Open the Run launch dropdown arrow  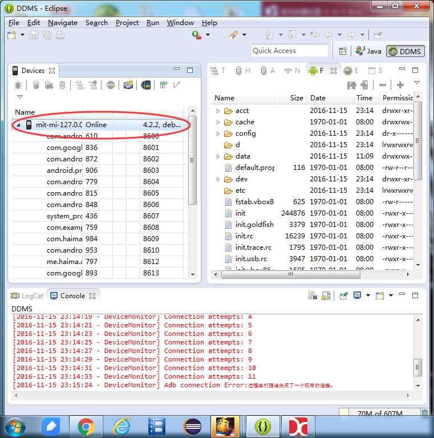(x=208, y=35)
